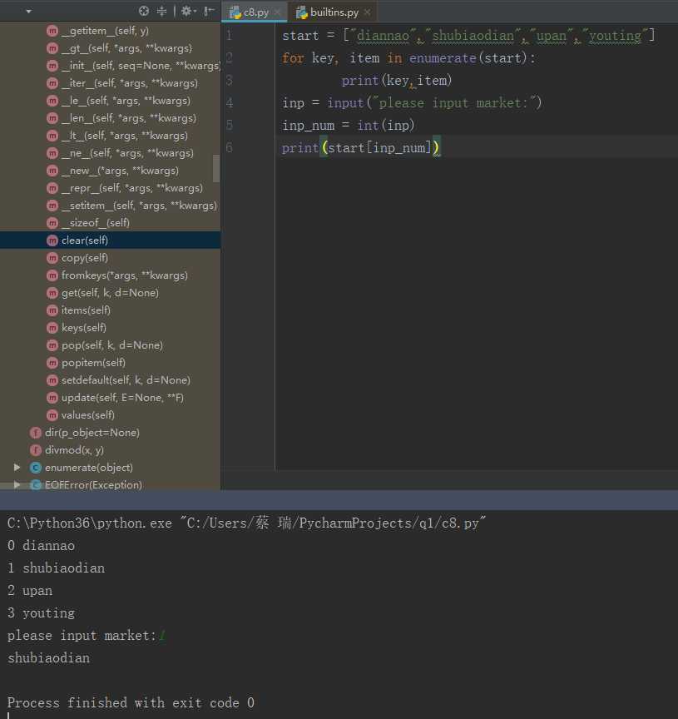The height and width of the screenshot is (719, 678).
Task: Select get(self, k, d=None) in structure tree
Action: coord(110,293)
